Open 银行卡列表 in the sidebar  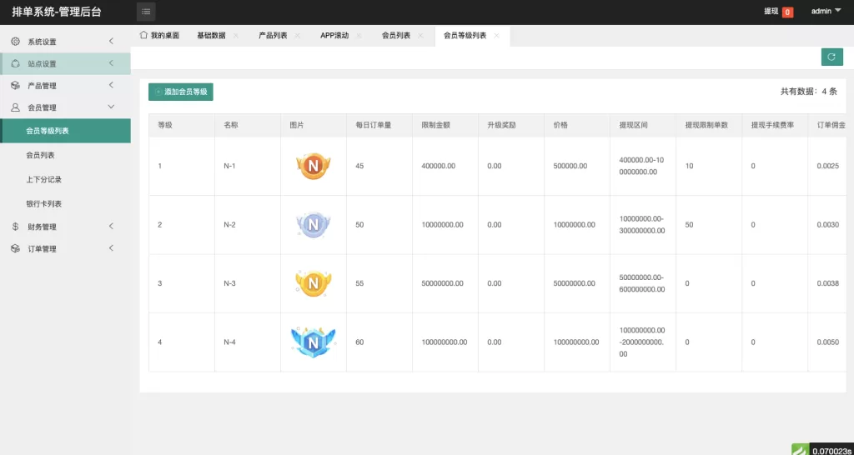[44, 203]
